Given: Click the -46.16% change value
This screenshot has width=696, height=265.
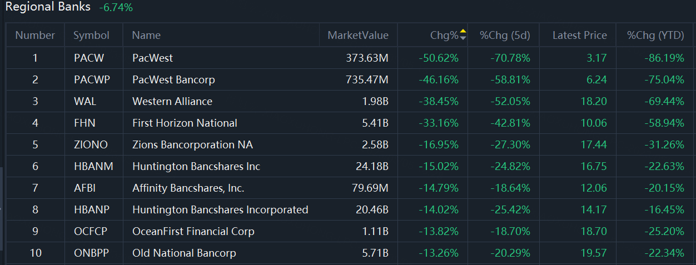Looking at the screenshot, I should coord(439,79).
